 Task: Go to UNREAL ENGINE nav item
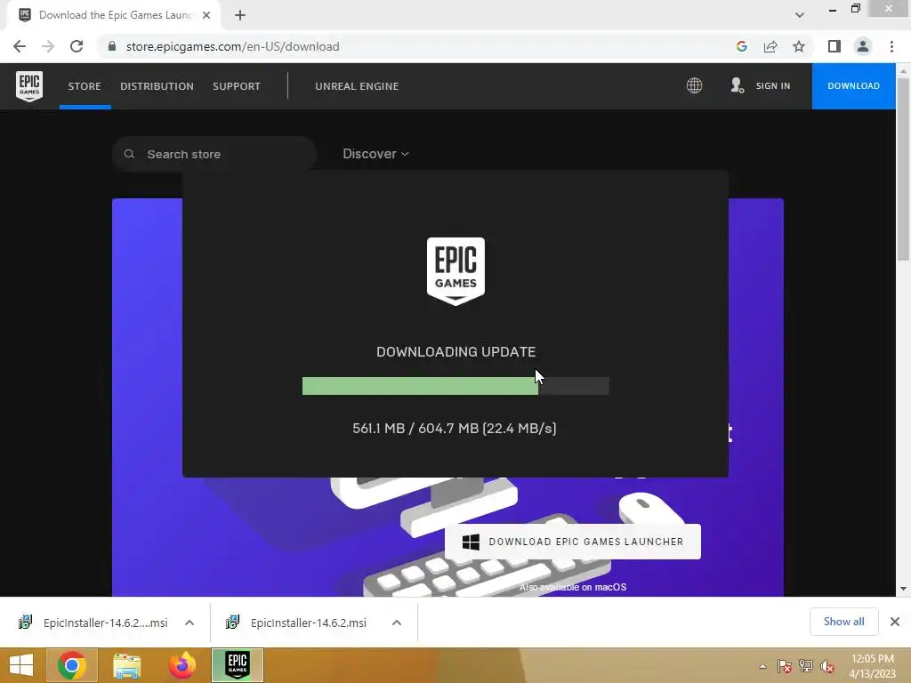357,86
